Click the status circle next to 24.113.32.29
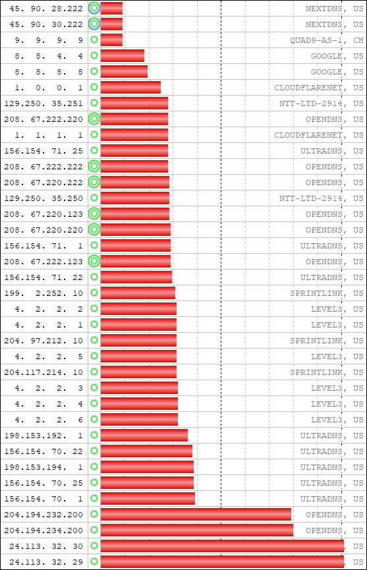 click(94, 561)
